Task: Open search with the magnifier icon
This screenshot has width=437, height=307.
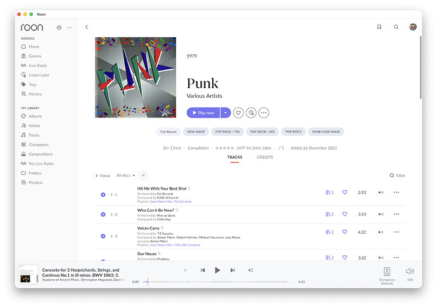Action: 396,27
